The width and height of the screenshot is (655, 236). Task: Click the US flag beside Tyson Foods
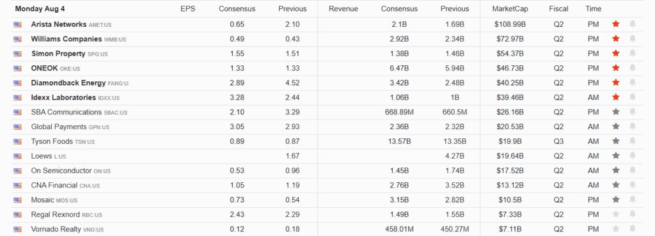pyautogui.click(x=17, y=141)
